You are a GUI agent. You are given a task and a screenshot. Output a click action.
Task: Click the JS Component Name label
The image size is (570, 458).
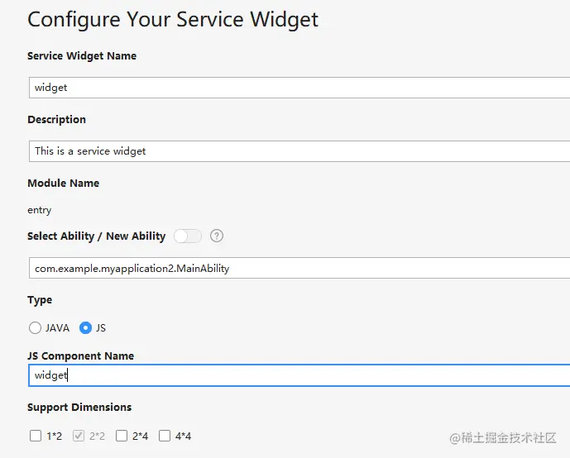tap(80, 355)
